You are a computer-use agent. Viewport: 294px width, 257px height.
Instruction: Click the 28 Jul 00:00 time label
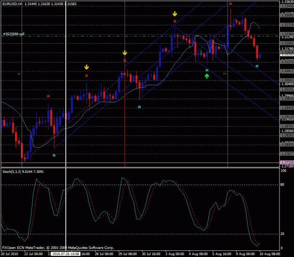[x=104, y=254]
